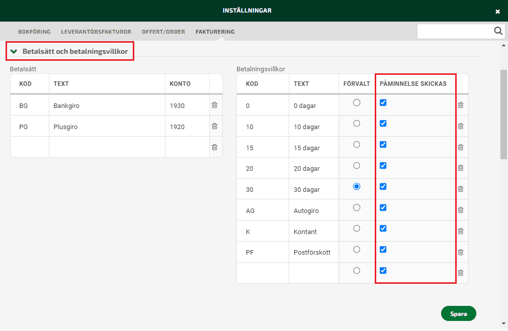Switch to Leverantörsfakturor tab

pos(96,32)
